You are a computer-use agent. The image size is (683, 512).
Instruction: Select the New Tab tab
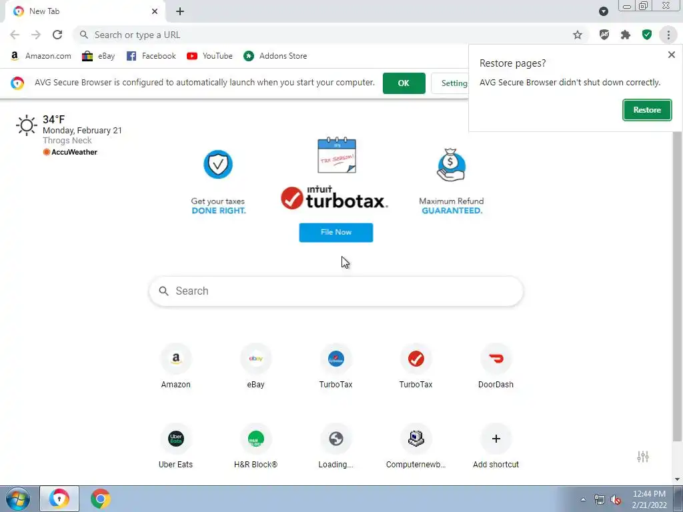tap(85, 11)
